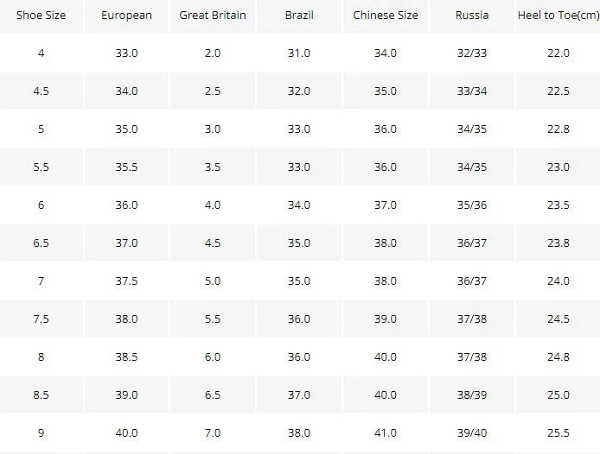The image size is (600, 454).
Task: Click heel to toe value 25.5
Action: (559, 433)
